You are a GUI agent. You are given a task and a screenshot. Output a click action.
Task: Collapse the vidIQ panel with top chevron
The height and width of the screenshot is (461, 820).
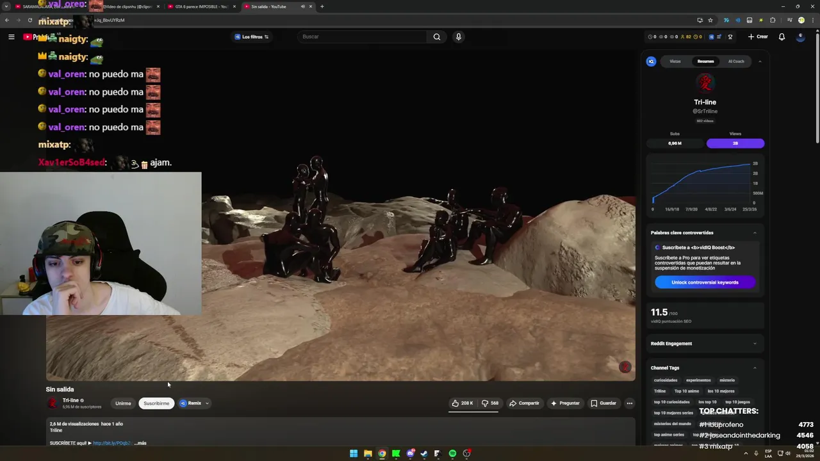[x=760, y=61]
